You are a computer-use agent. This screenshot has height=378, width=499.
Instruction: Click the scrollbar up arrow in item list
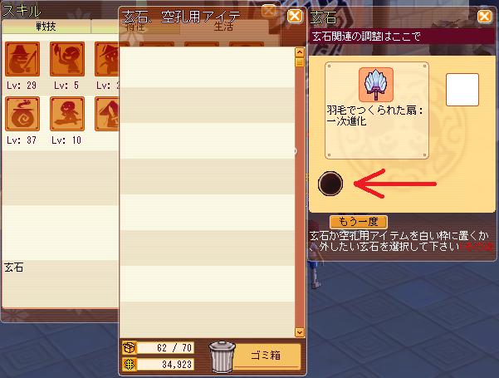[300, 52]
